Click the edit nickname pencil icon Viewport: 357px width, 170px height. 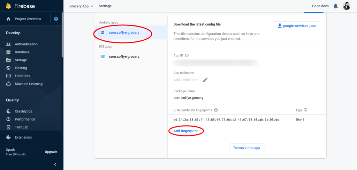pyautogui.click(x=205, y=80)
